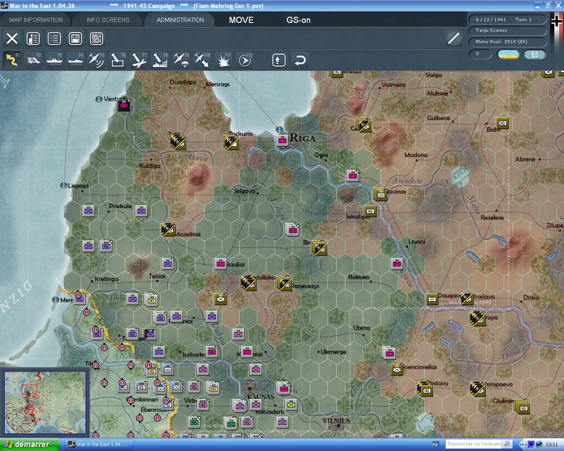The width and height of the screenshot is (564, 451).
Task: Select the F8 bomb city mode icon
Action: 160,60
